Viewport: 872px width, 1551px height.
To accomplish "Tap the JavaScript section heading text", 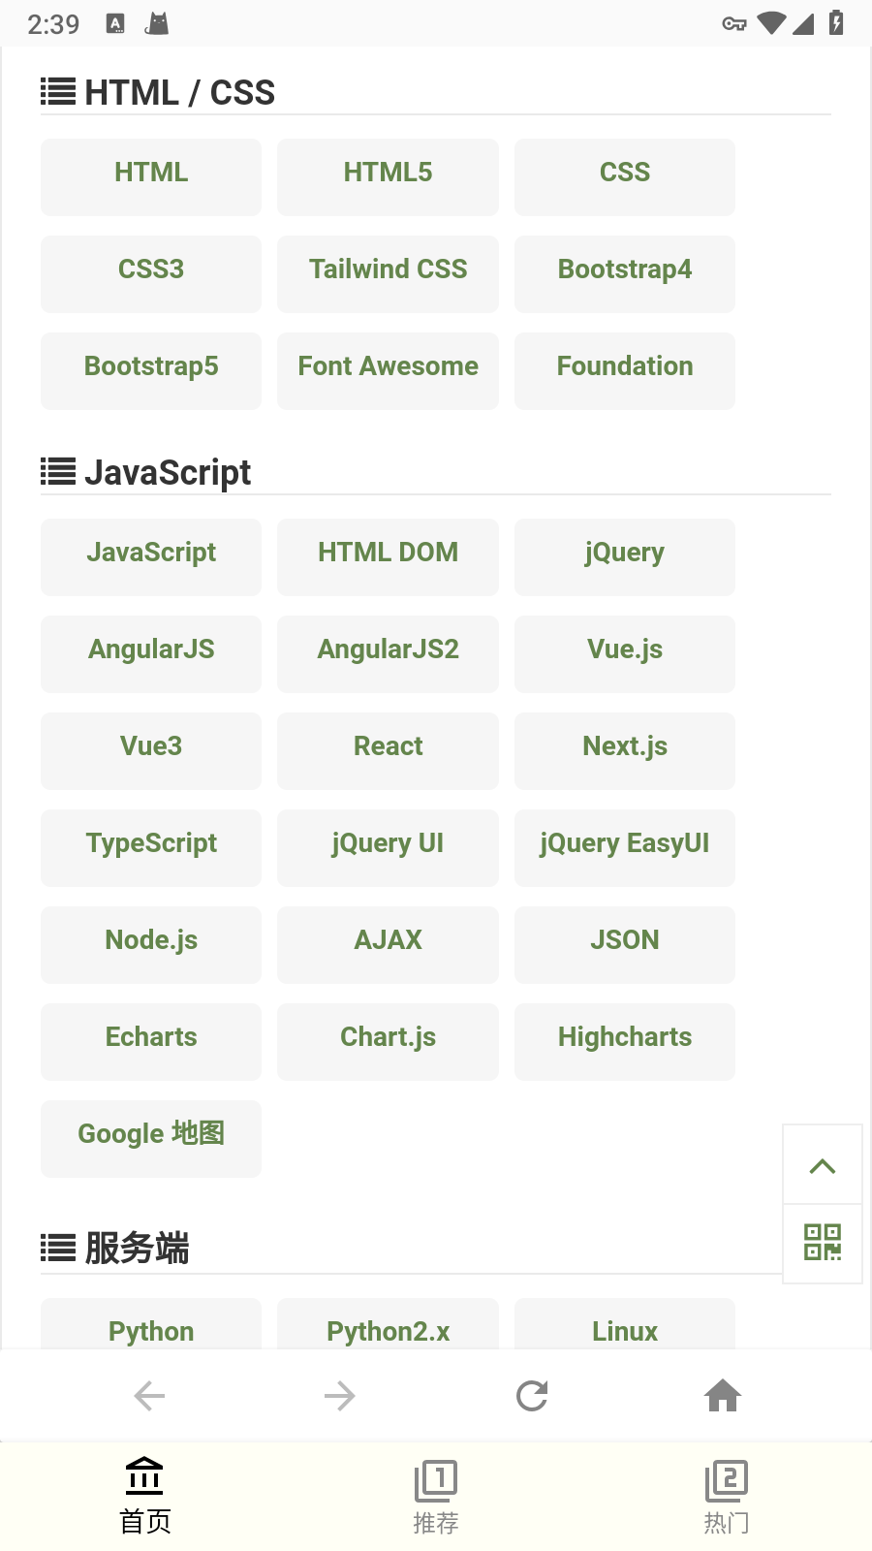I will pos(168,473).
